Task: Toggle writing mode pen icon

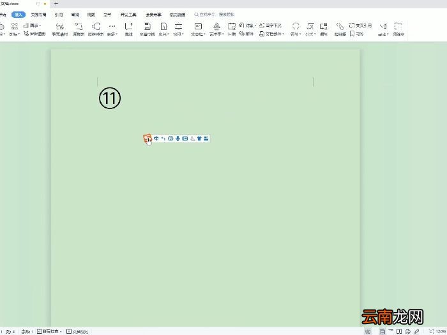Action: pyautogui.click(x=416, y=331)
